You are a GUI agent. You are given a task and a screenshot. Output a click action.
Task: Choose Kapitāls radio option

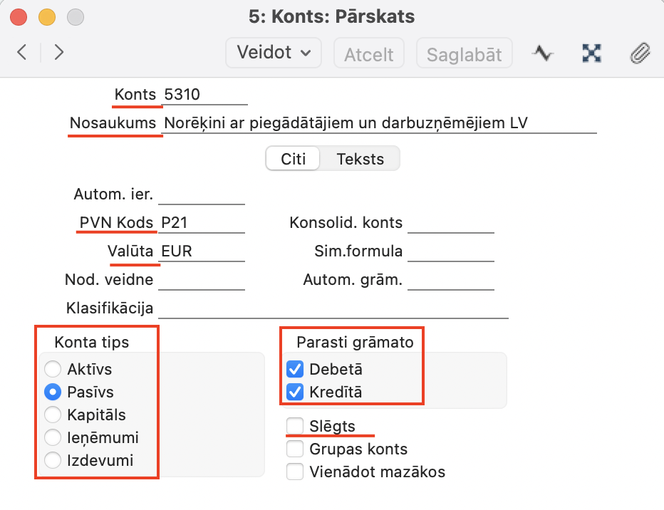[53, 415]
